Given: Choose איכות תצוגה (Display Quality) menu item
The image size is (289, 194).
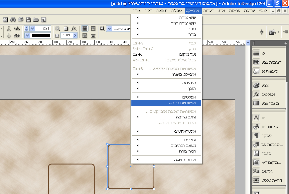Looking at the screenshot, I should tap(166, 160).
